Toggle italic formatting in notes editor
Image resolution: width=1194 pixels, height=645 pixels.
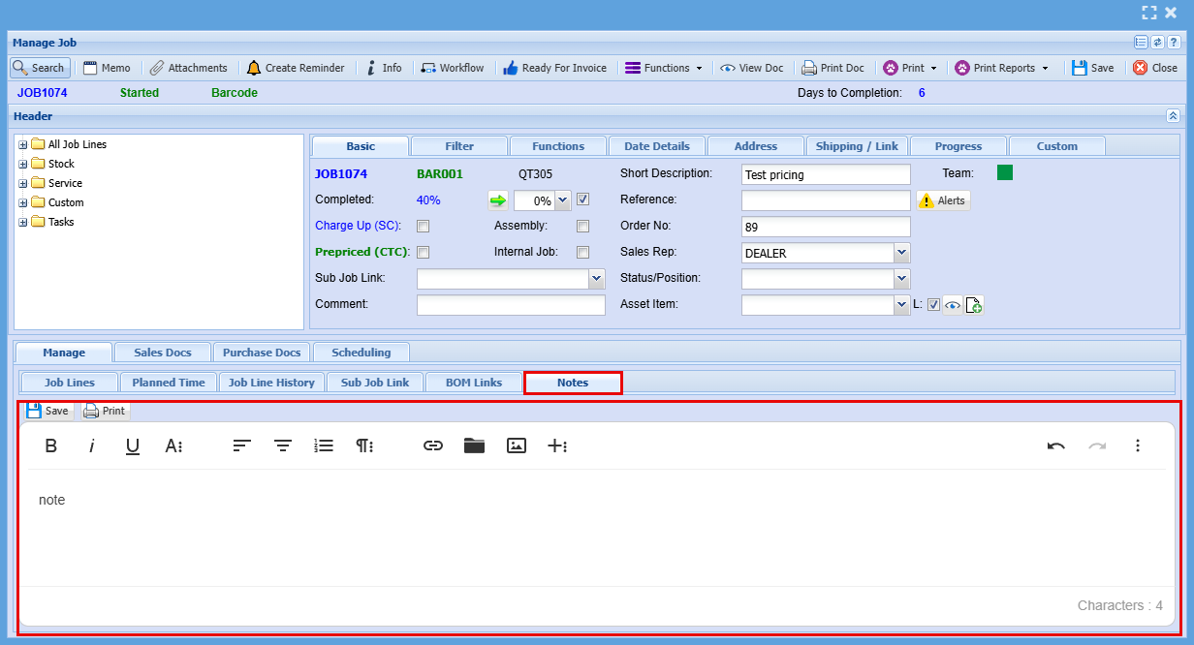[x=92, y=445]
